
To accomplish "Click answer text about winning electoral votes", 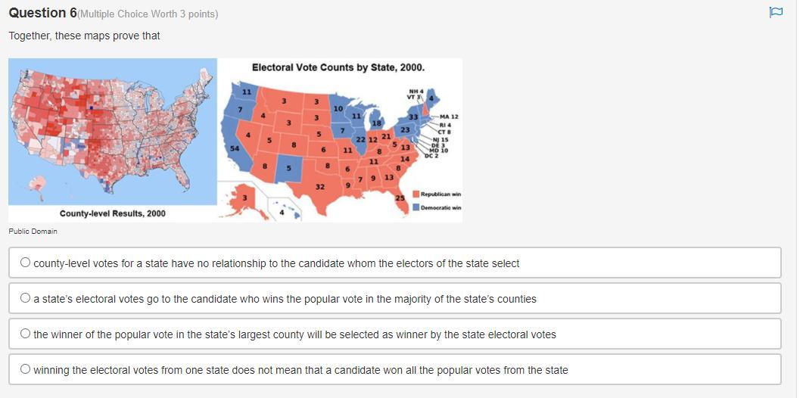I will click(300, 370).
